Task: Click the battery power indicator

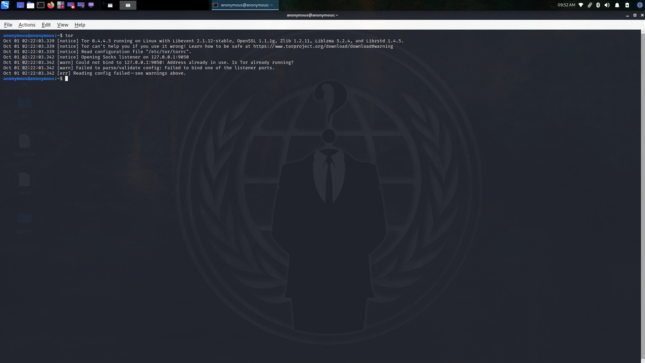Action: (627, 5)
